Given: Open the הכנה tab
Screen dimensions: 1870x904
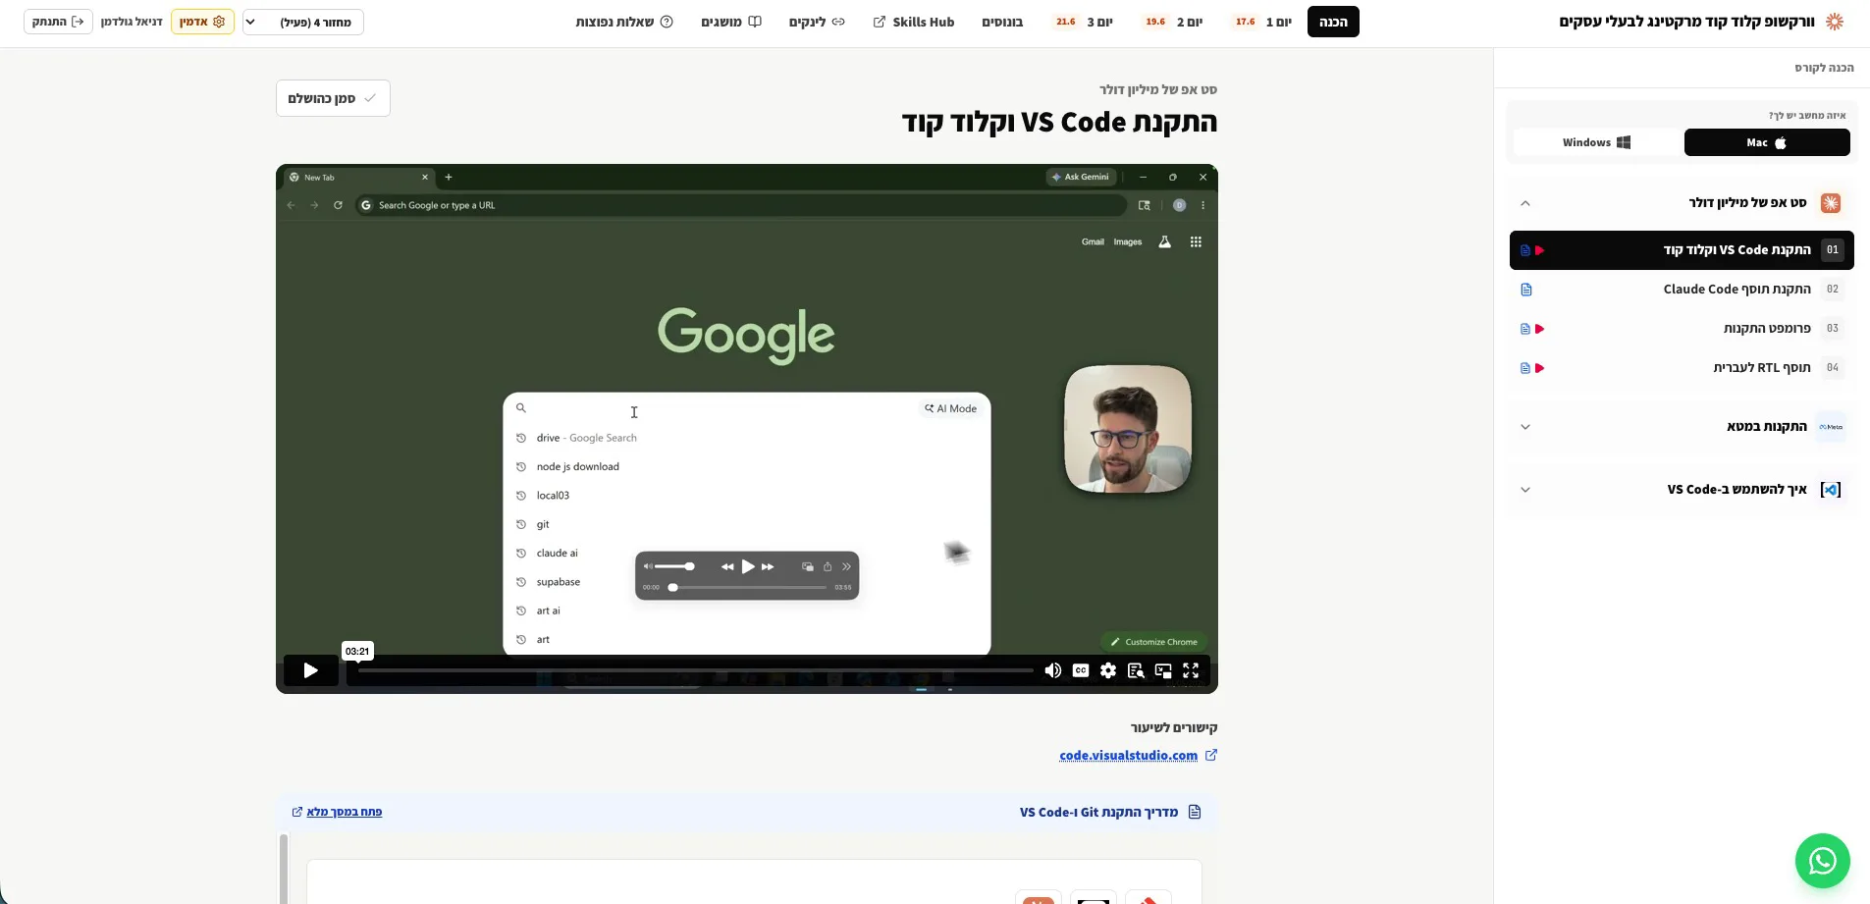Looking at the screenshot, I should pyautogui.click(x=1333, y=22).
